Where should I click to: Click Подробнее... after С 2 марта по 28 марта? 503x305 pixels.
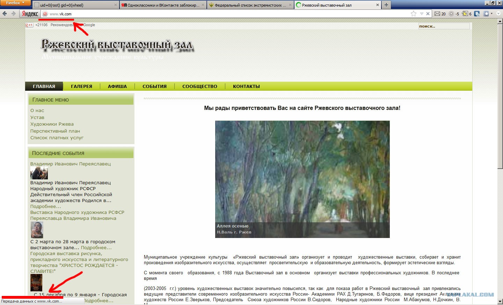tap(96, 247)
